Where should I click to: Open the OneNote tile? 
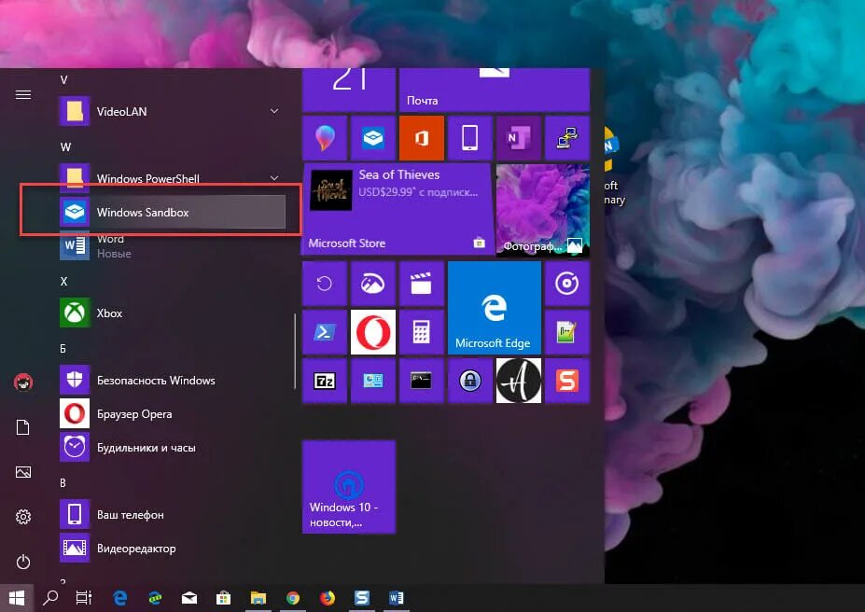(x=519, y=138)
